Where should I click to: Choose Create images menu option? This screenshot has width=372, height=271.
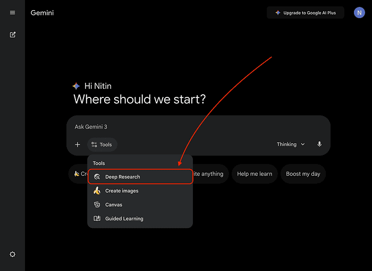tap(122, 191)
